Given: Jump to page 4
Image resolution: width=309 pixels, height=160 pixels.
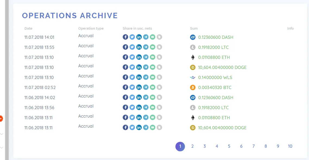Looking at the screenshot, I should coord(217,146).
